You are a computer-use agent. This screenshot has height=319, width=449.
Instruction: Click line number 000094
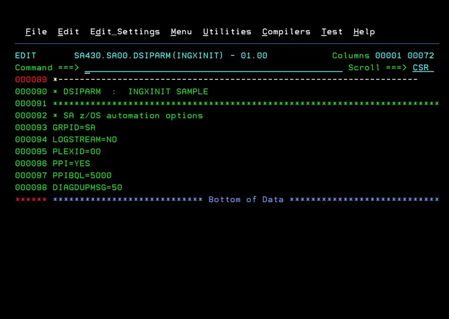click(x=31, y=140)
